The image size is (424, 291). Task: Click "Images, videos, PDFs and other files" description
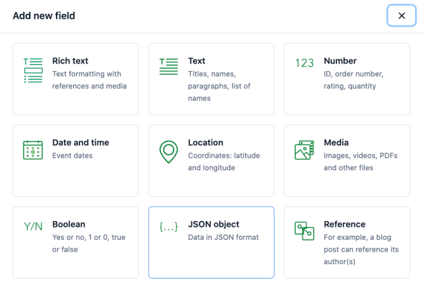[x=360, y=162]
